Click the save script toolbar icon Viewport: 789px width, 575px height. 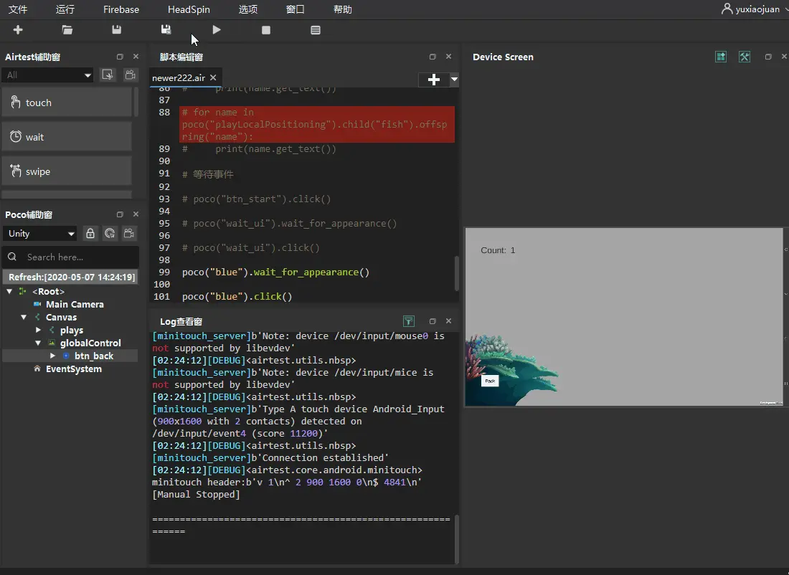coord(117,30)
